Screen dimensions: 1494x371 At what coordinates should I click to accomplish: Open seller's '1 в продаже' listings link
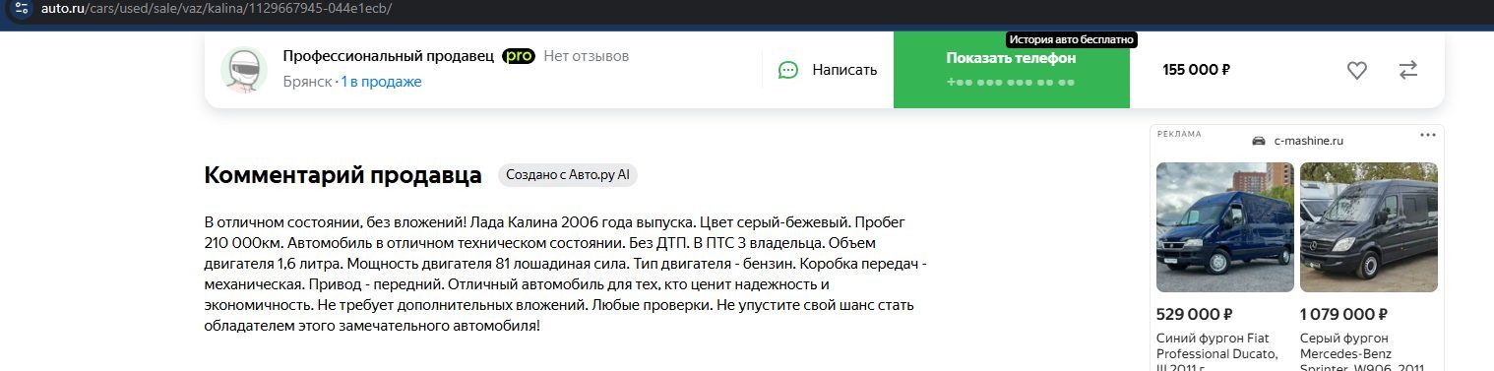(382, 82)
